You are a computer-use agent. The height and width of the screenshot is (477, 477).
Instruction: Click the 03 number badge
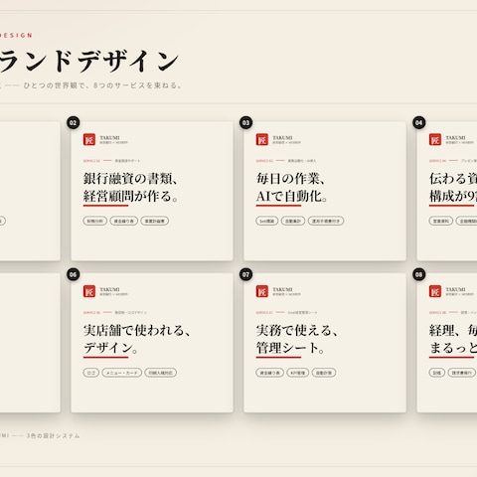tap(245, 123)
